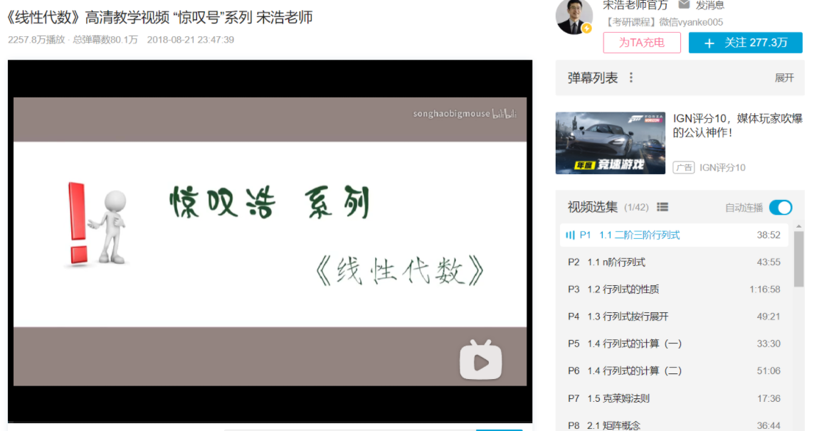This screenshot has width=829, height=431.
Task: Click the IGN评分10 advertiser name
Action: pos(722,167)
